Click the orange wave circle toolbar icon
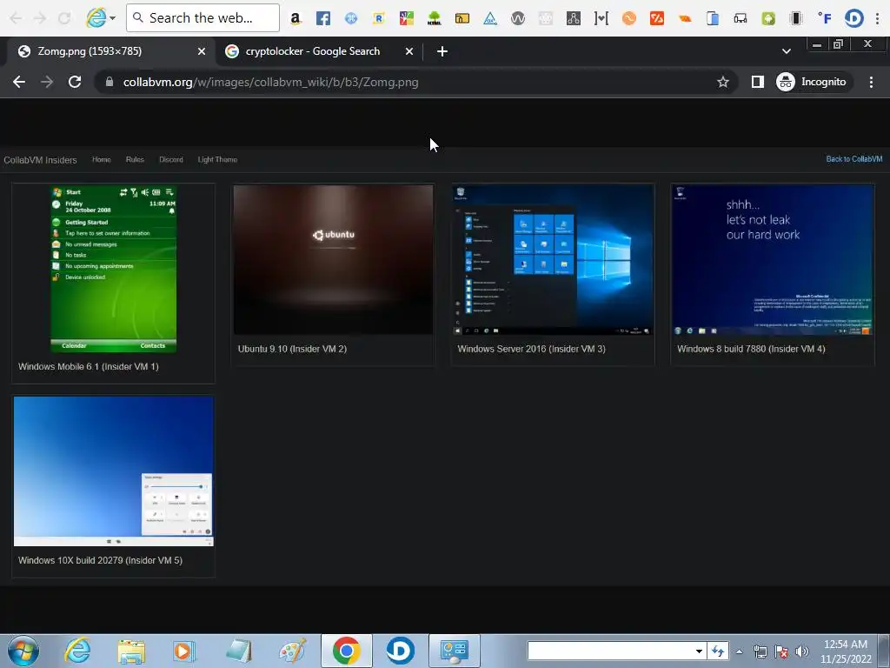Viewport: 890px width, 668px height. click(x=629, y=18)
